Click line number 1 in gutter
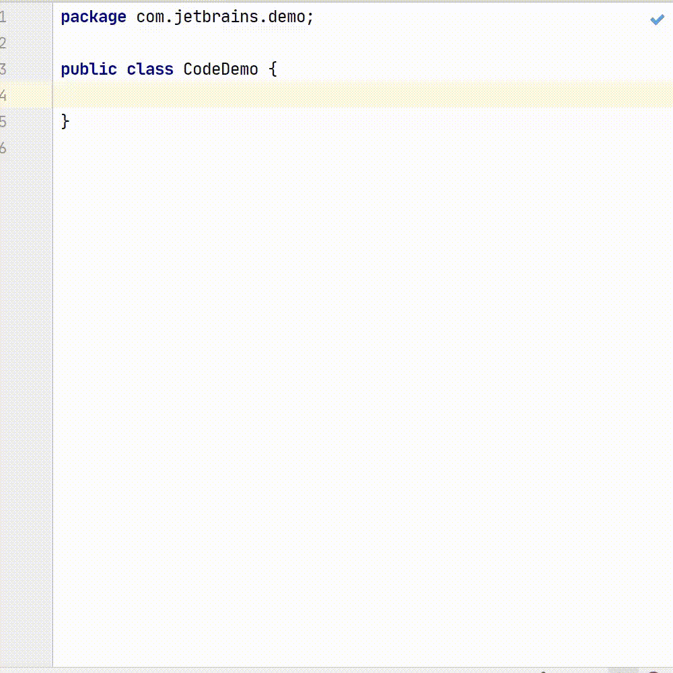The width and height of the screenshot is (673, 673). tap(3, 17)
